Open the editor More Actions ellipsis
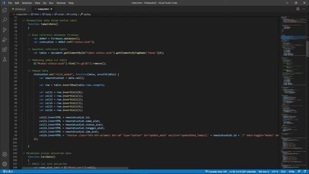309x174 pixels. click(x=304, y=9)
